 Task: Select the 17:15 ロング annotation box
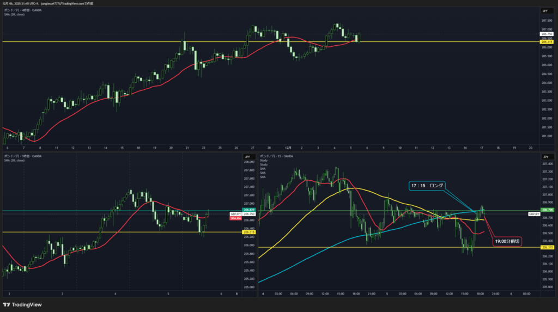[427, 186]
